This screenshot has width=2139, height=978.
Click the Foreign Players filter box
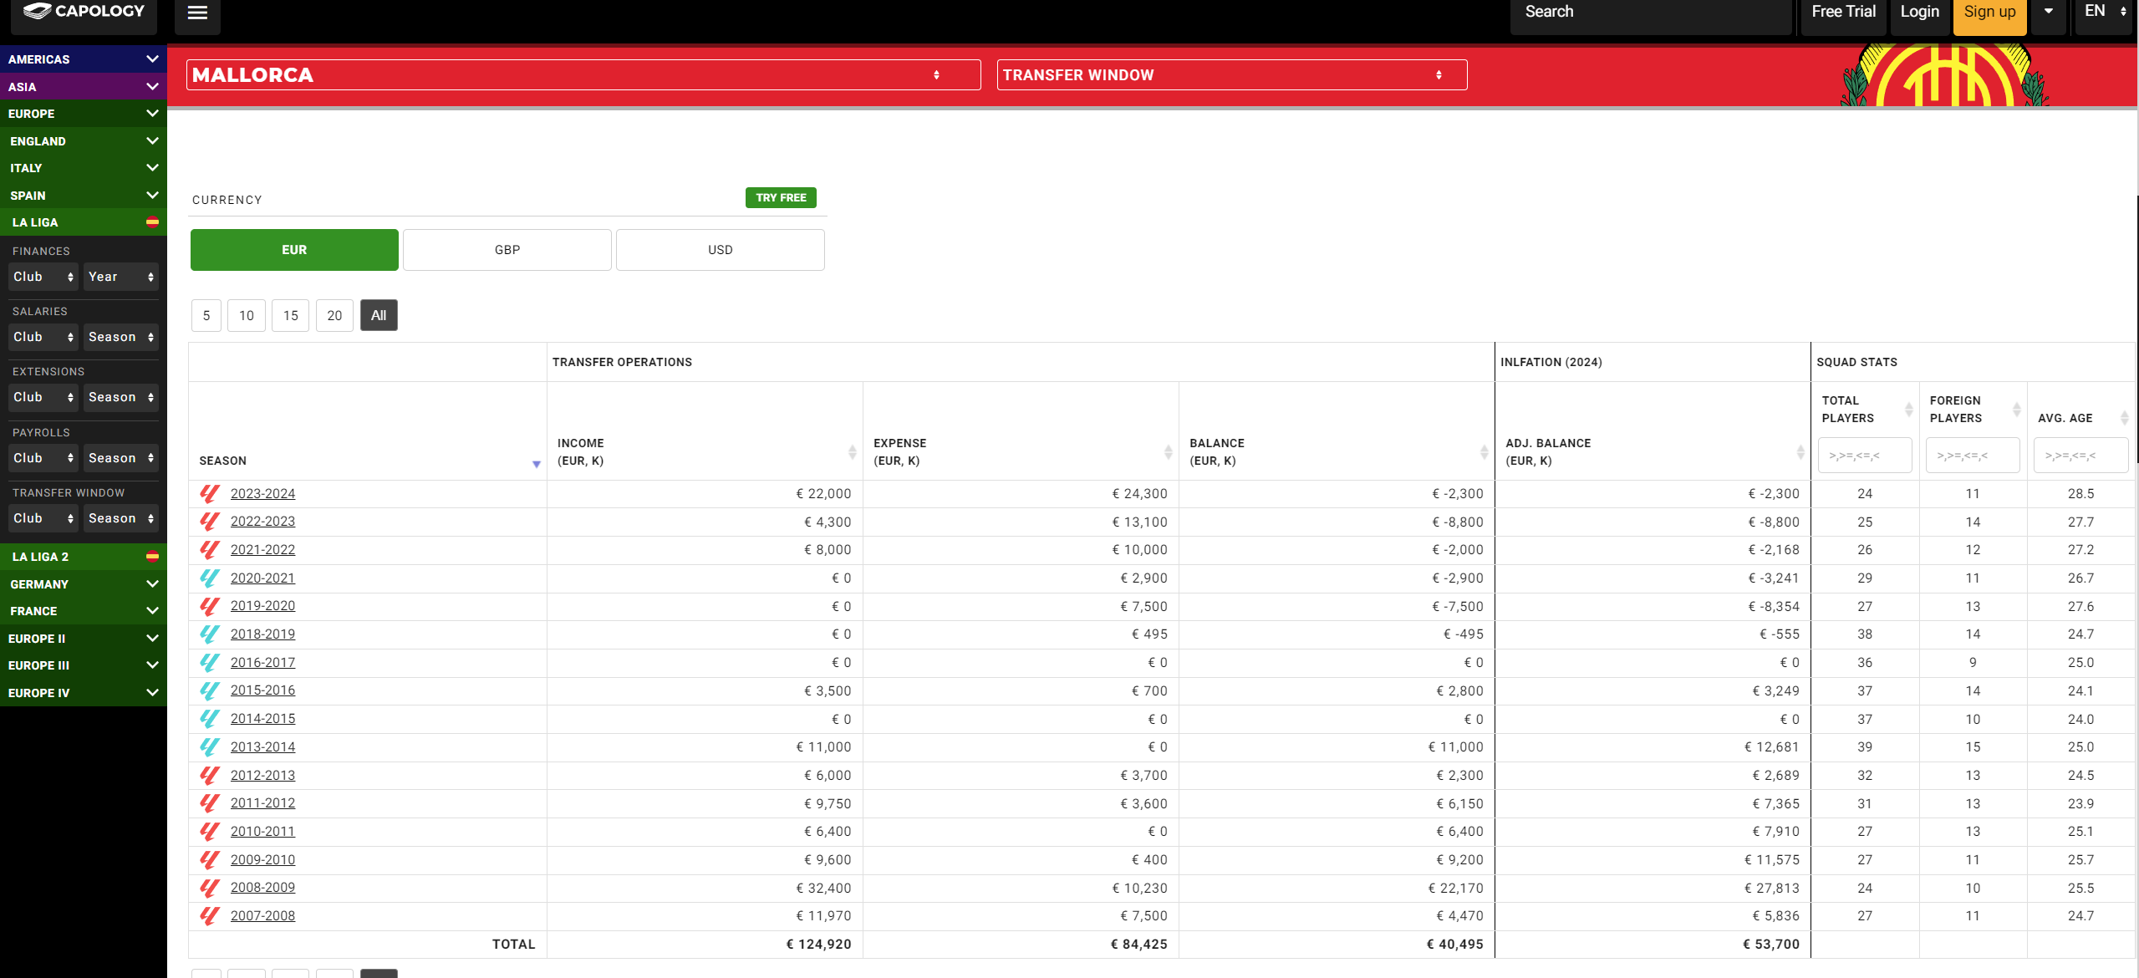click(x=1973, y=456)
